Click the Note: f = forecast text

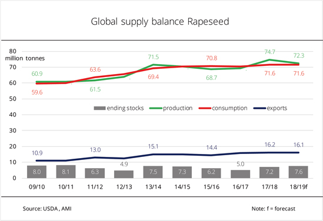(x=274, y=209)
